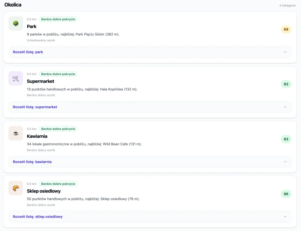Click the "0.5 km" distance on the Supermarket card
The width and height of the screenshot is (301, 231).
(x=32, y=74)
